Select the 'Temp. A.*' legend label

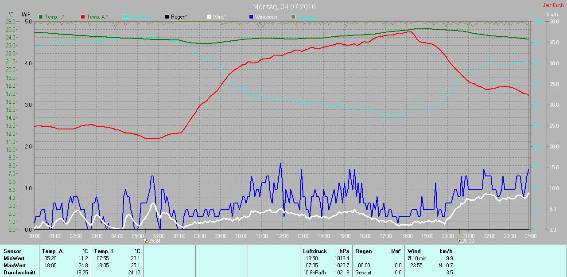point(97,17)
